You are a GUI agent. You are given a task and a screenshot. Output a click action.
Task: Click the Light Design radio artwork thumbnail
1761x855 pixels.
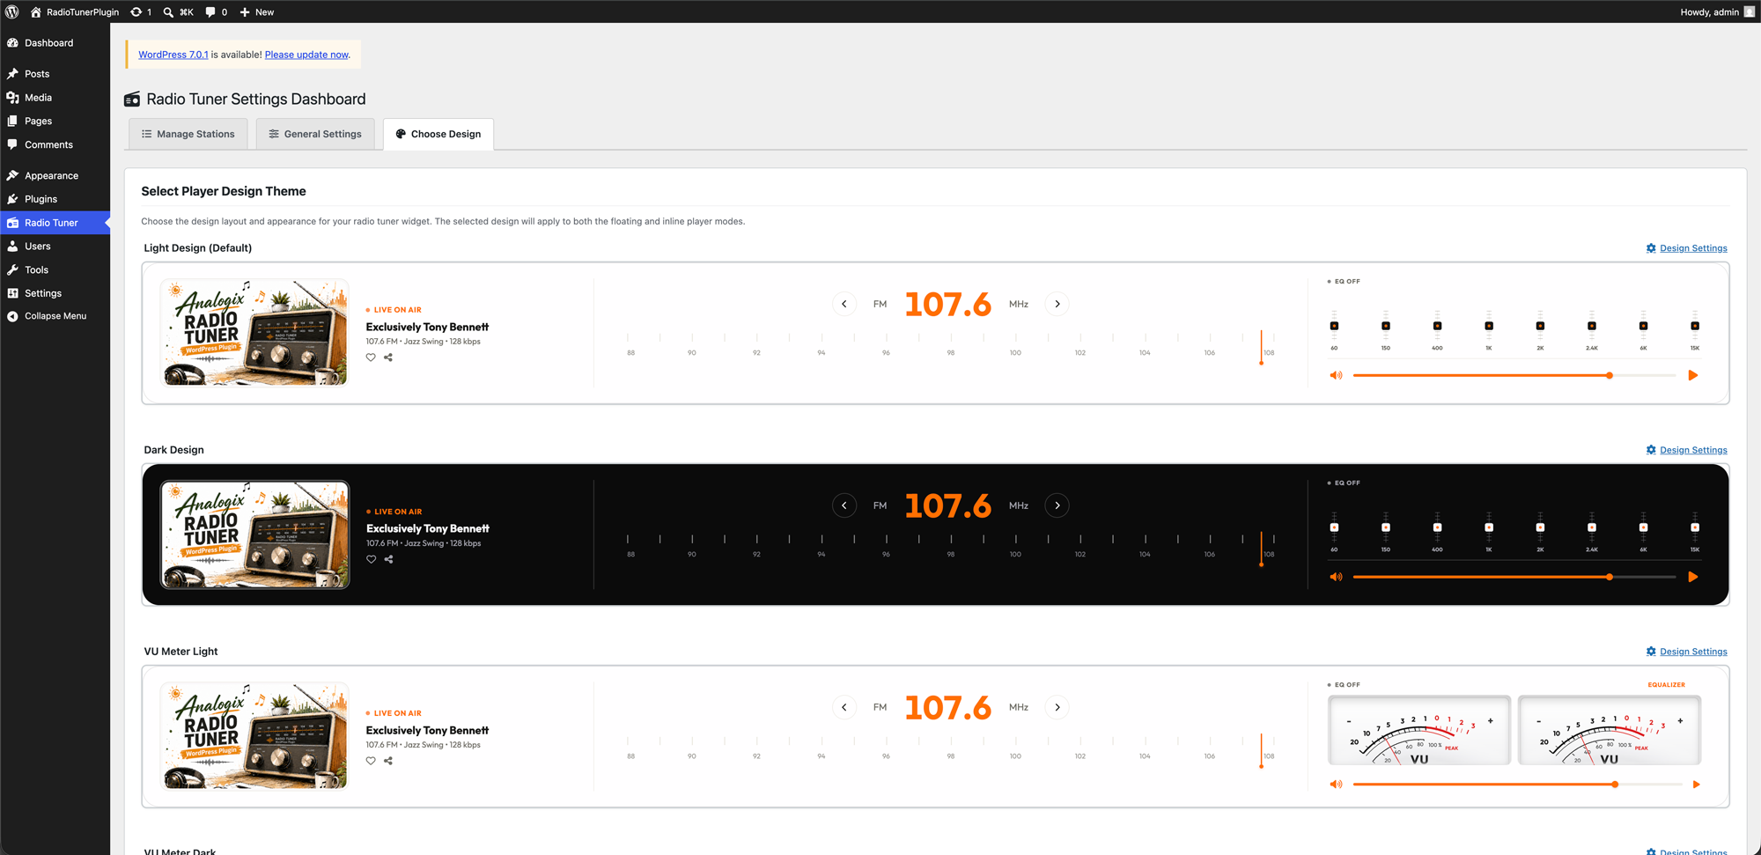click(254, 333)
